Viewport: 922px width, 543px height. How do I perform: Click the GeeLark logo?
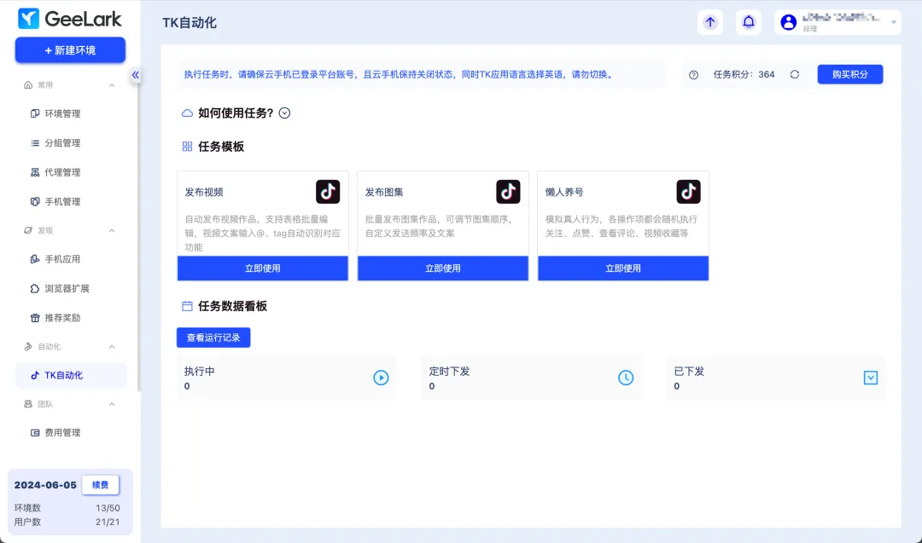pyautogui.click(x=70, y=19)
